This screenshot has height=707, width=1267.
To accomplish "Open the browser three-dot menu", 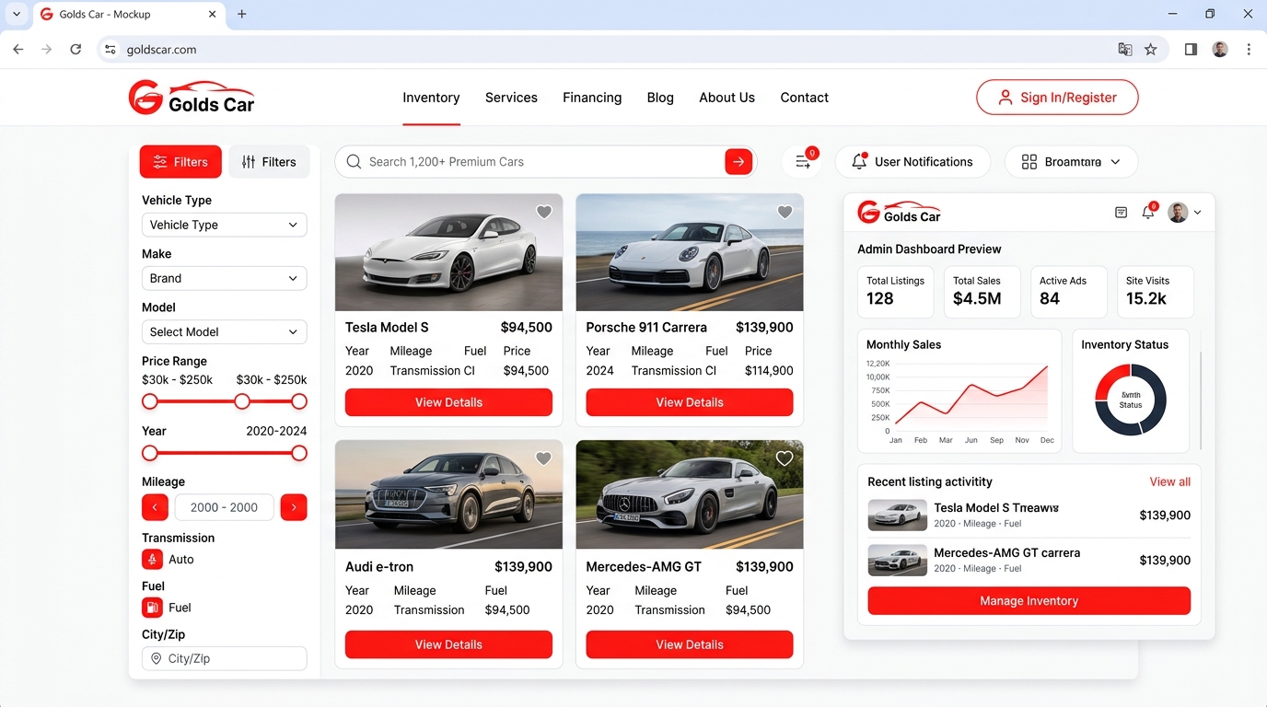I will tap(1249, 50).
